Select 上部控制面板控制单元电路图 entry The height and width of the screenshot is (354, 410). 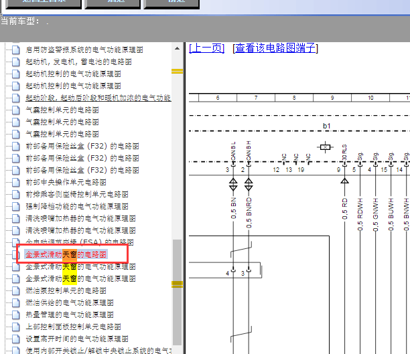click(73, 327)
